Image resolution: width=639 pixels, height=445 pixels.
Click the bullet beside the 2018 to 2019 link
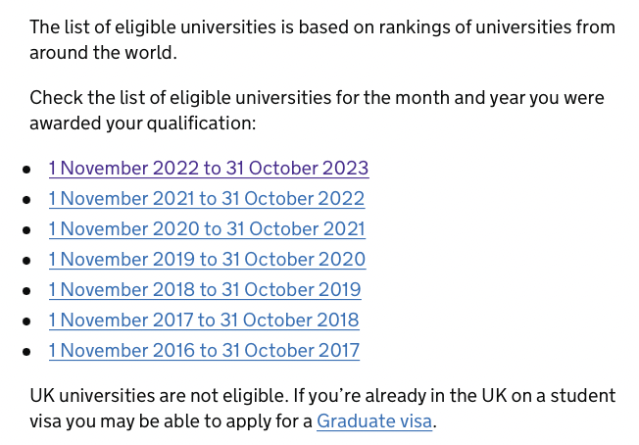point(26,291)
